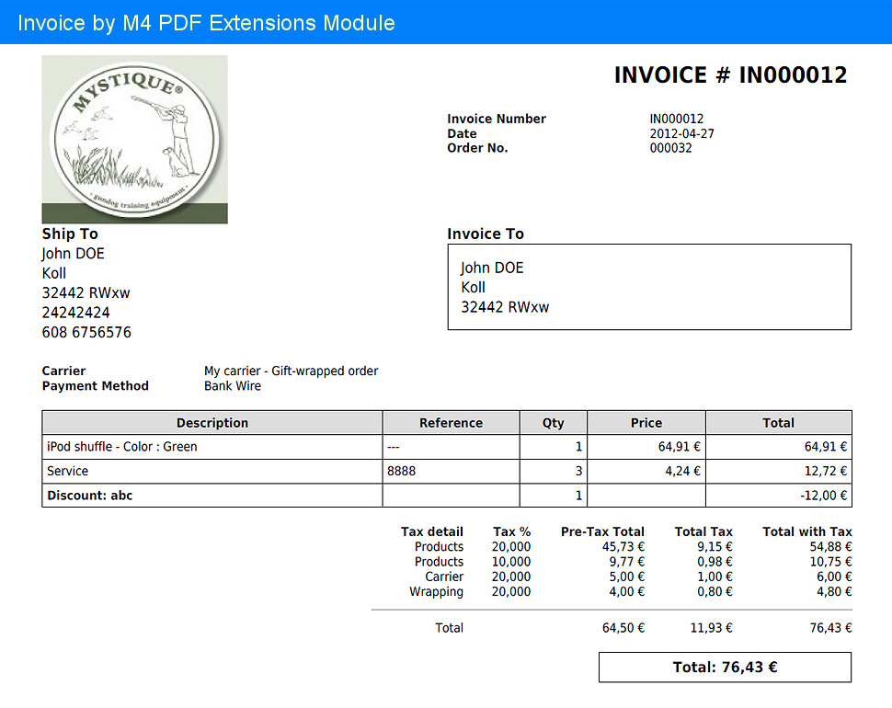The width and height of the screenshot is (892, 708).
Task: Click the 'Total with Tax' header
Action: [x=807, y=531]
